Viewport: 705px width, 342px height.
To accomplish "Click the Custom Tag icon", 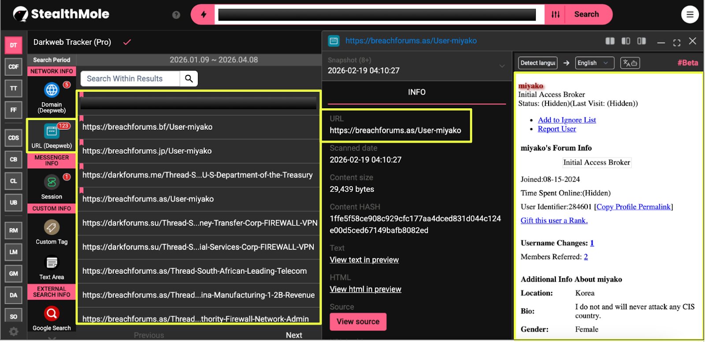I will pos(52,228).
